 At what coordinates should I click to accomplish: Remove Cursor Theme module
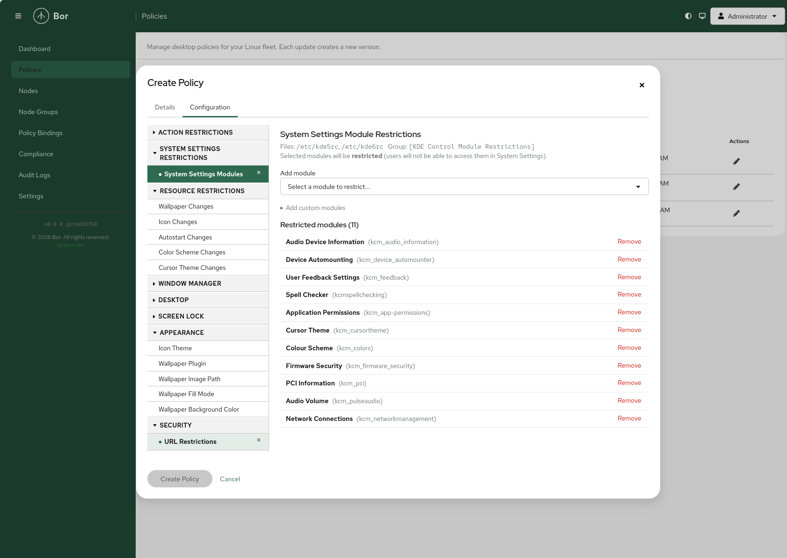629,330
